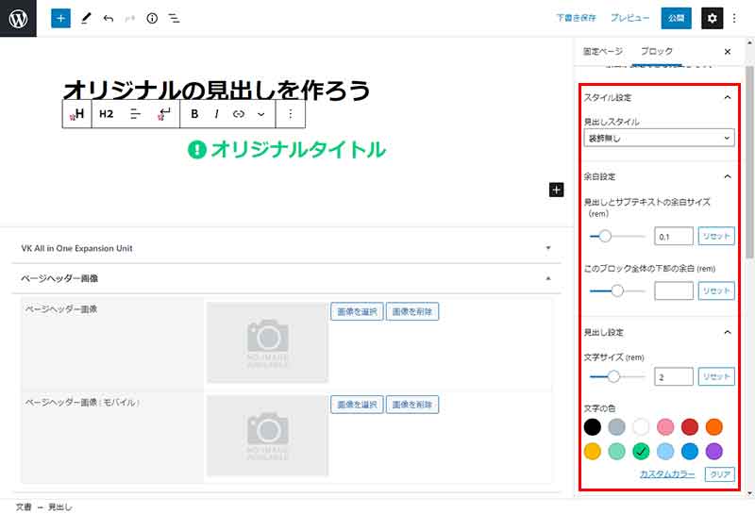Screen dimensions: 755x514
Task: Toggle the settings gear sidebar
Action: tap(713, 18)
